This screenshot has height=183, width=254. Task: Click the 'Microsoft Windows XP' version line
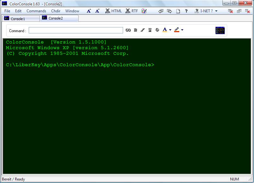click(x=67, y=48)
